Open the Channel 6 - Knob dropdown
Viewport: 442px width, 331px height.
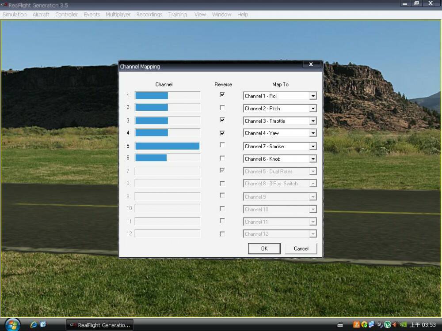tap(280, 159)
